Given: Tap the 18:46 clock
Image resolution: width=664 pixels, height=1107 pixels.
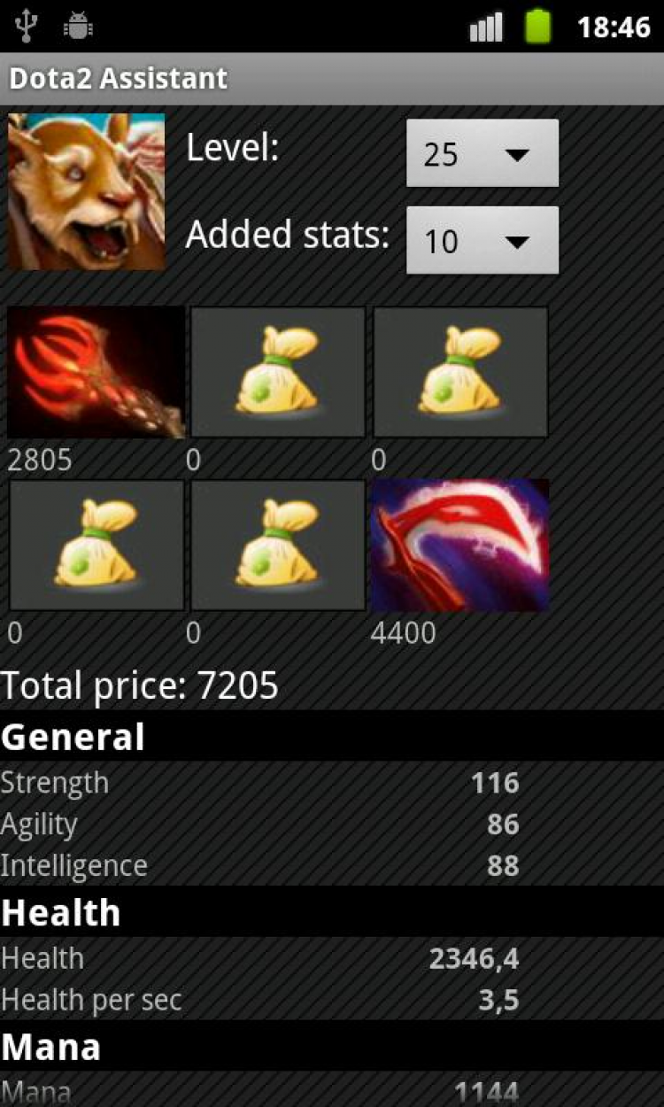Looking at the screenshot, I should (x=614, y=27).
